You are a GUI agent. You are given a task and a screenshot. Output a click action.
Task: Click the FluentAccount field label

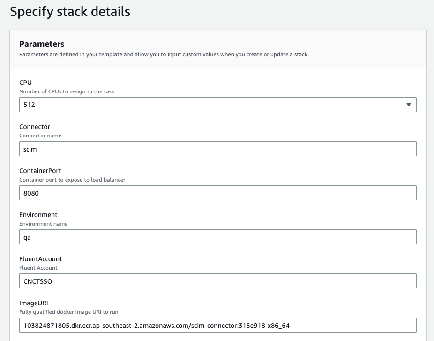(x=40, y=259)
